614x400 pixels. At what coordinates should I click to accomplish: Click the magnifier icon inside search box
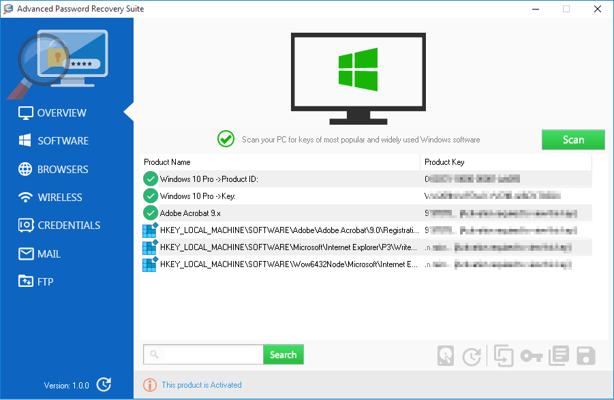154,354
